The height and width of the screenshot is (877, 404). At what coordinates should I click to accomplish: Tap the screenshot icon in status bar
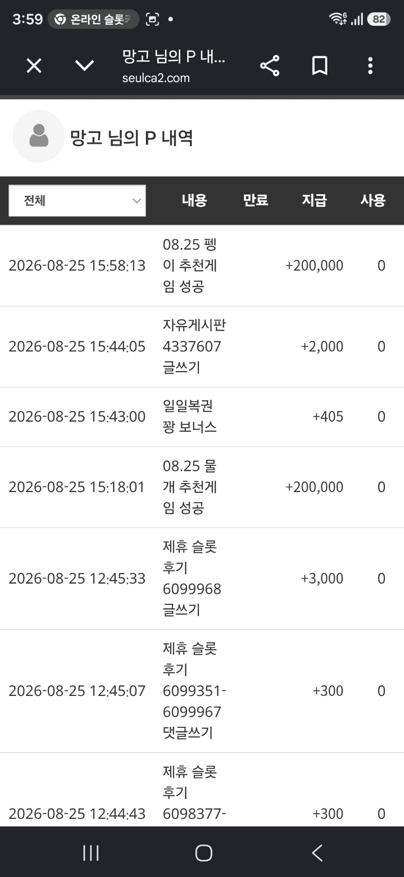pos(153,19)
